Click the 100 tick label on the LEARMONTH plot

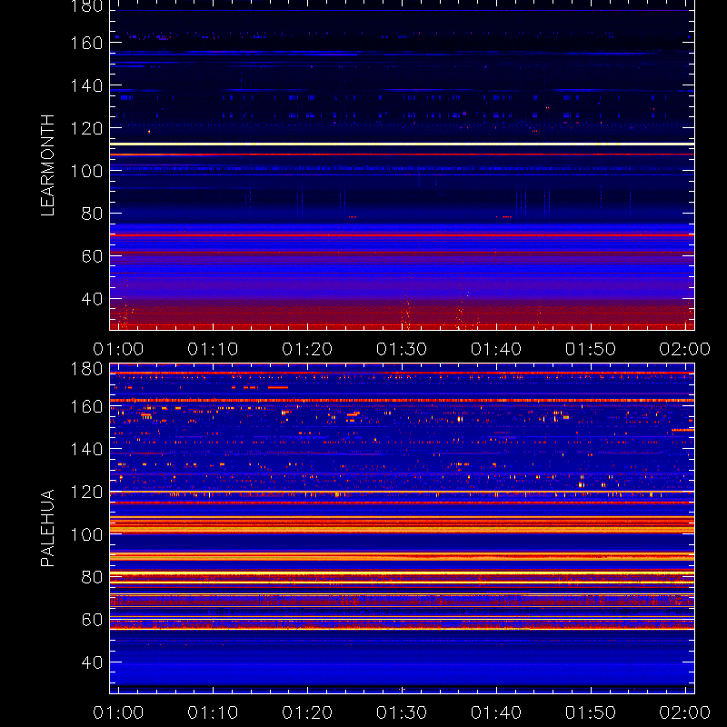[86, 171]
